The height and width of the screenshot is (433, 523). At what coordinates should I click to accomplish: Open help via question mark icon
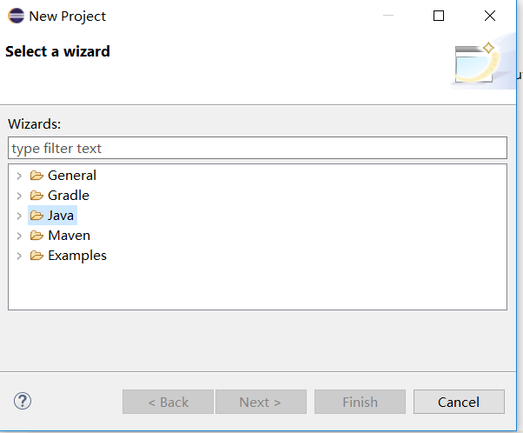(x=23, y=401)
